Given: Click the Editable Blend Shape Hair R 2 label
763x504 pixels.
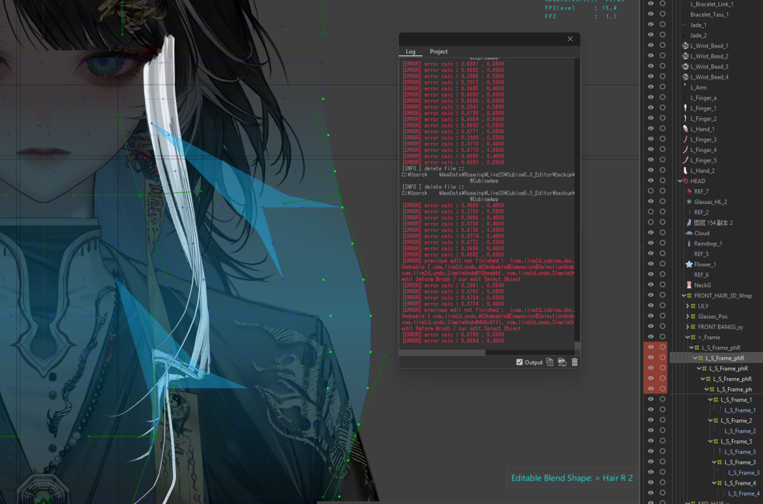Looking at the screenshot, I should tap(572, 478).
